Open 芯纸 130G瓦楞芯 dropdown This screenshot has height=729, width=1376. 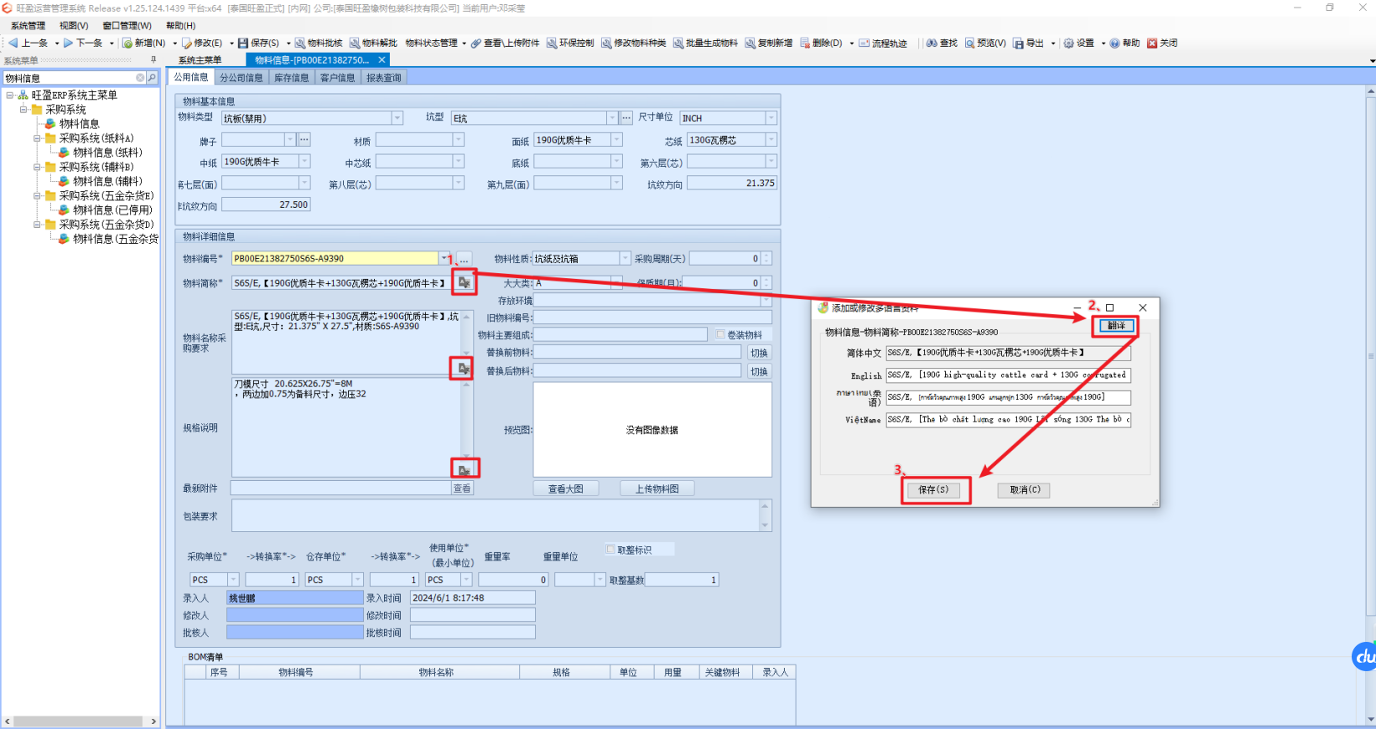click(771, 140)
